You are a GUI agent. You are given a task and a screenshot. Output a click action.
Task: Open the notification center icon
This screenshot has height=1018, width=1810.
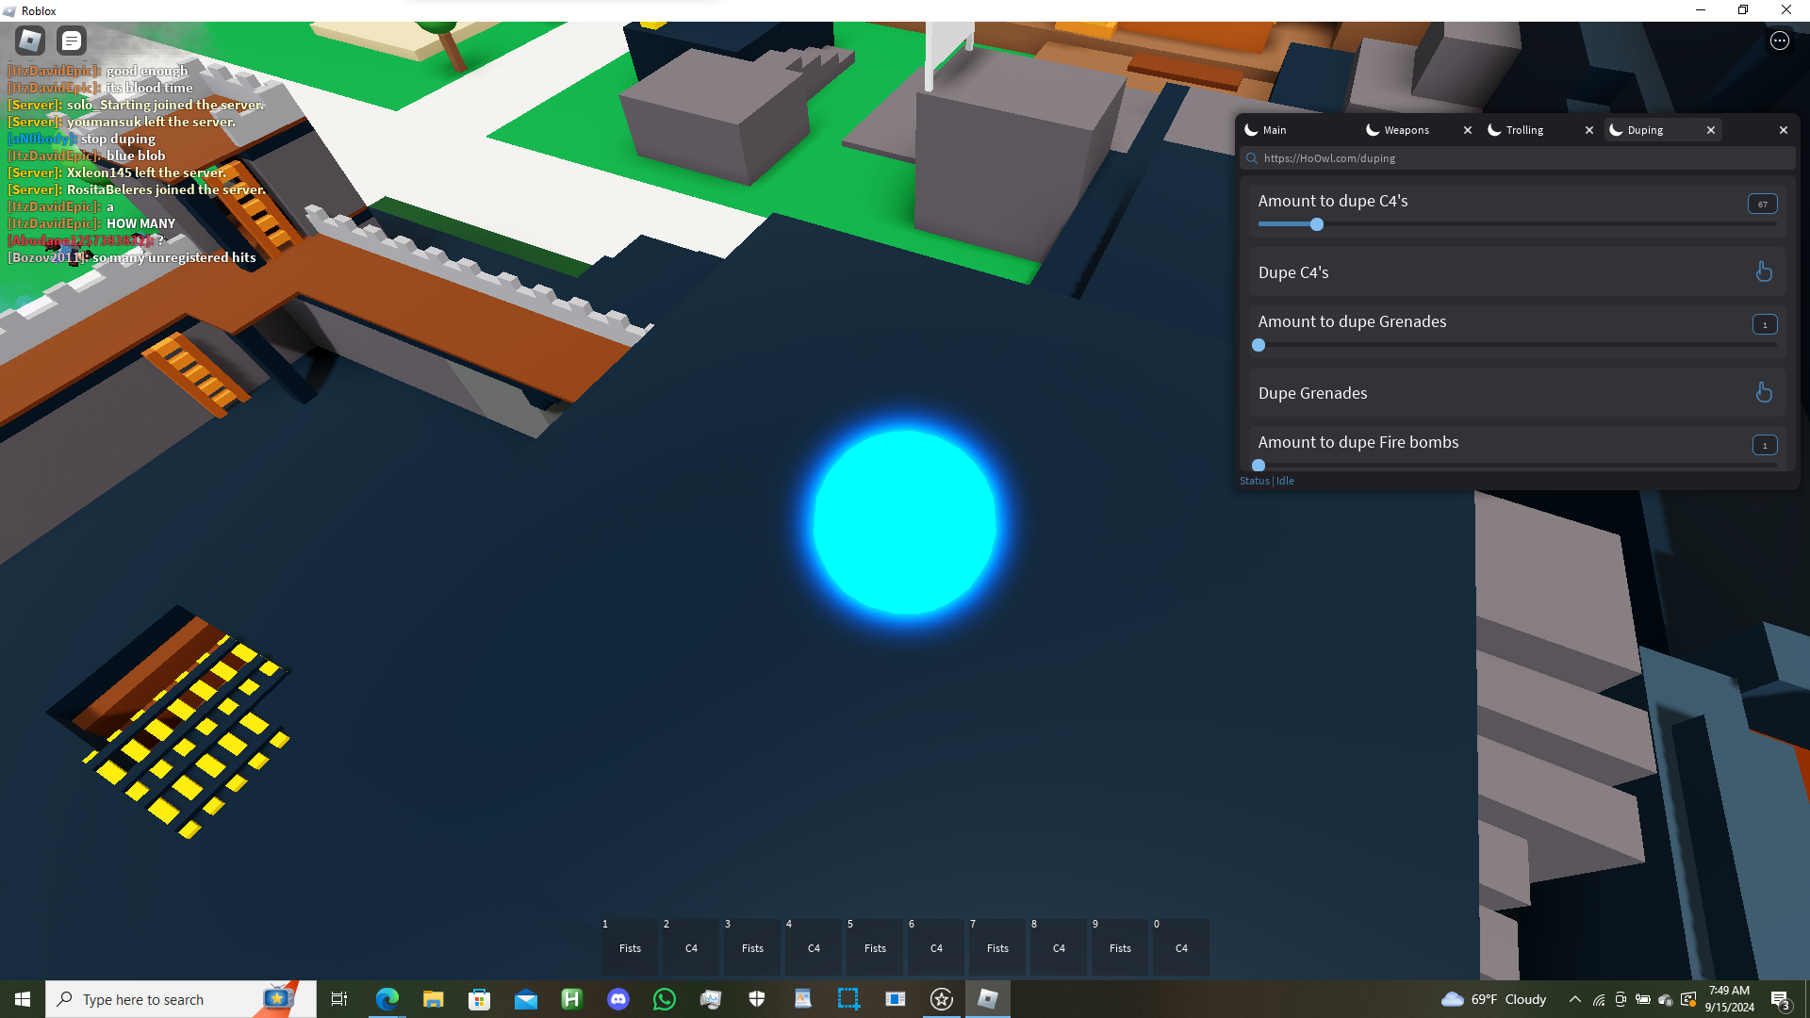point(1780,1000)
